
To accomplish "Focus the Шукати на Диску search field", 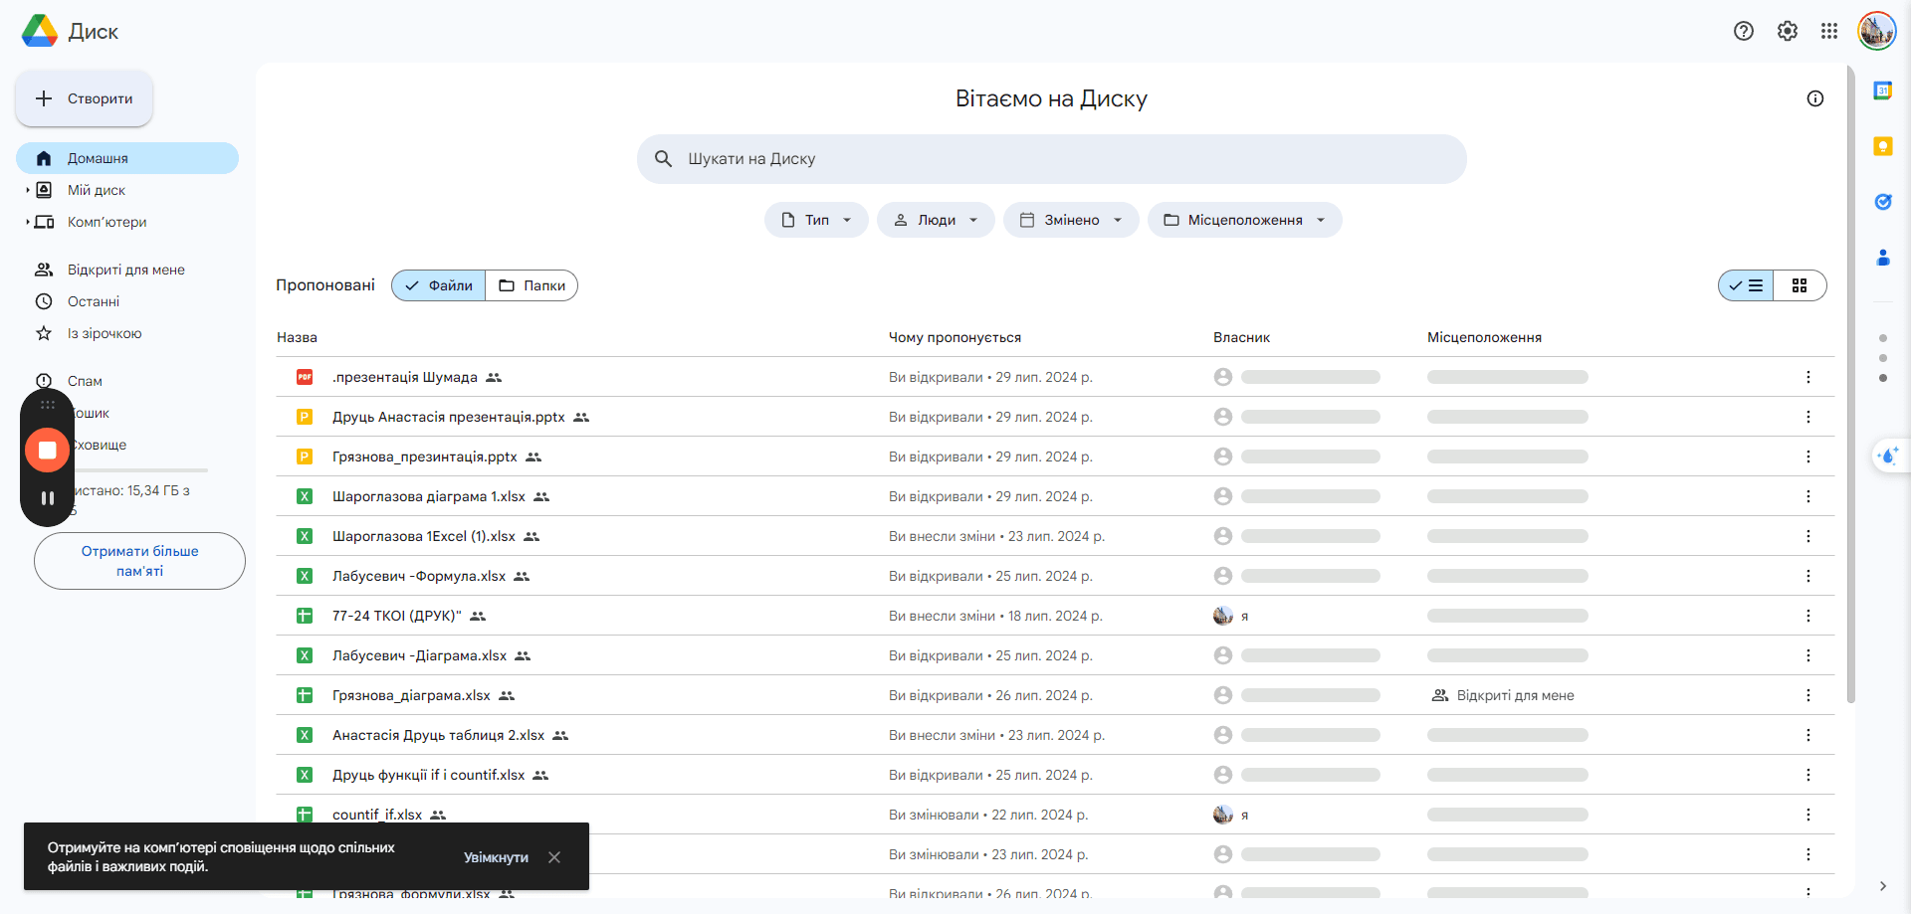I will click(x=1052, y=159).
